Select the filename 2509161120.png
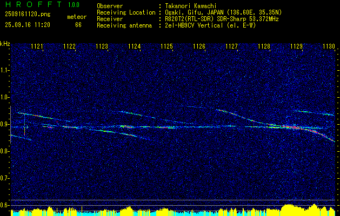Viewport: 340px width, 216px height. pos(28,14)
